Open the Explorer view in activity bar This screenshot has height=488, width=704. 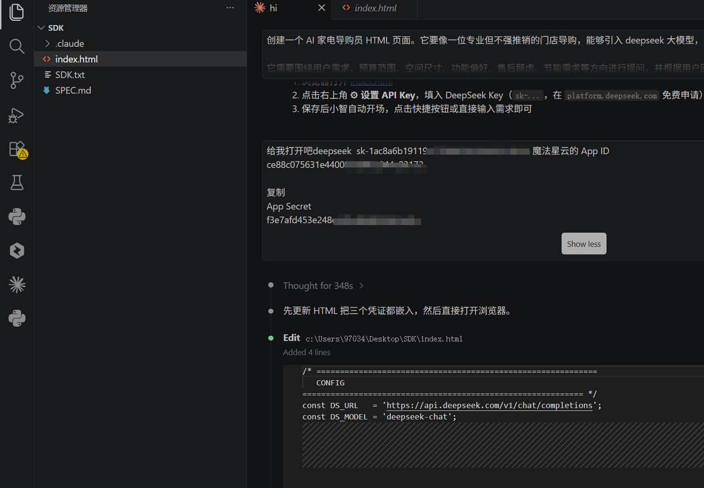(16, 12)
